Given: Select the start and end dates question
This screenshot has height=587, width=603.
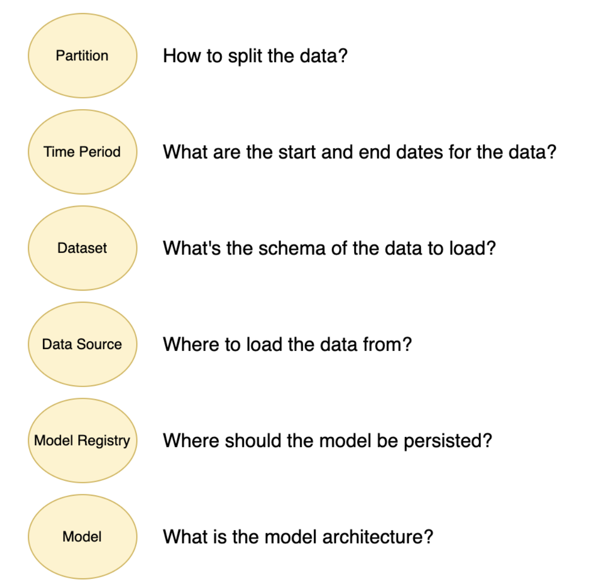Looking at the screenshot, I should point(359,152).
